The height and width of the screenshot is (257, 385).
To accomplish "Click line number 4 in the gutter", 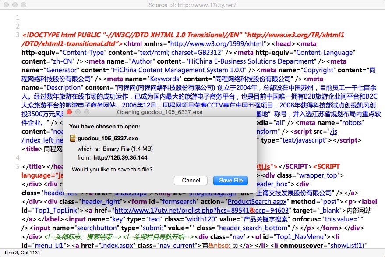I will click(18, 157).
